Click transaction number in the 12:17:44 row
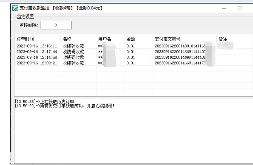This screenshot has width=253, height=165. click(x=180, y=52)
